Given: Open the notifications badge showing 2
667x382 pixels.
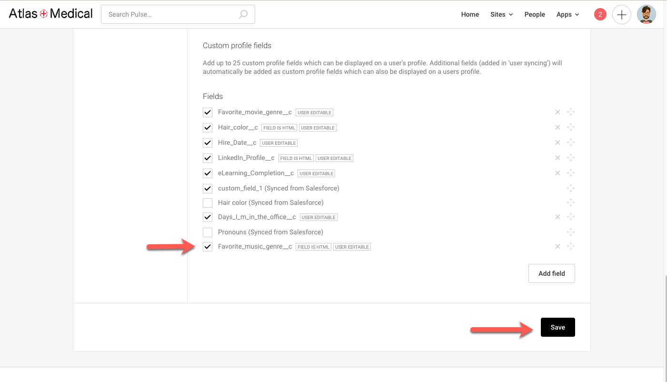Looking at the screenshot, I should 600,14.
